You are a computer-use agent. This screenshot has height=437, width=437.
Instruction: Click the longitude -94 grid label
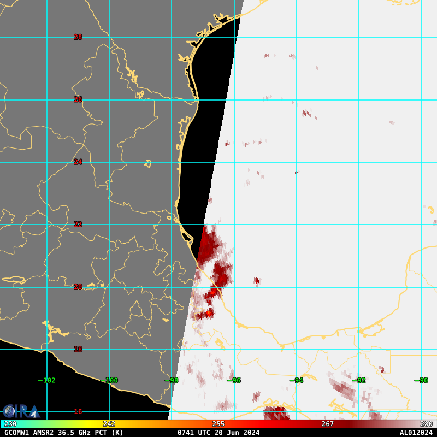[296, 380]
